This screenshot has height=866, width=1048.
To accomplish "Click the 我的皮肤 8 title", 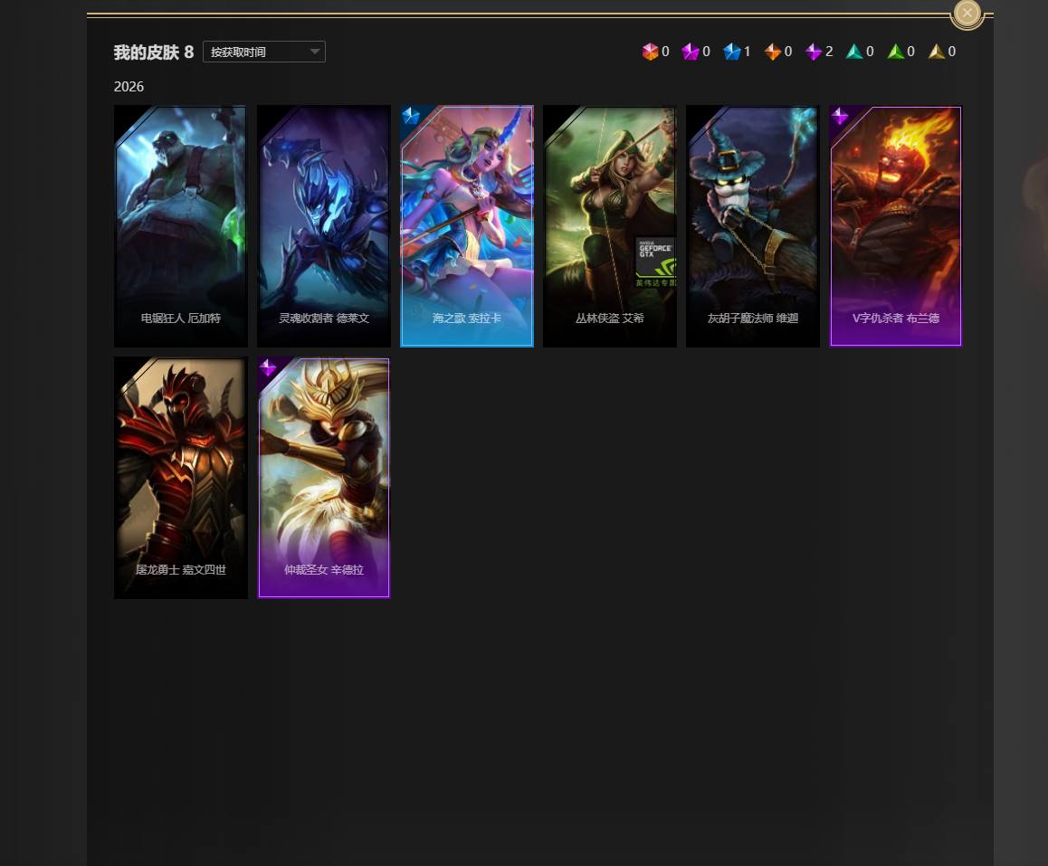I will (154, 52).
